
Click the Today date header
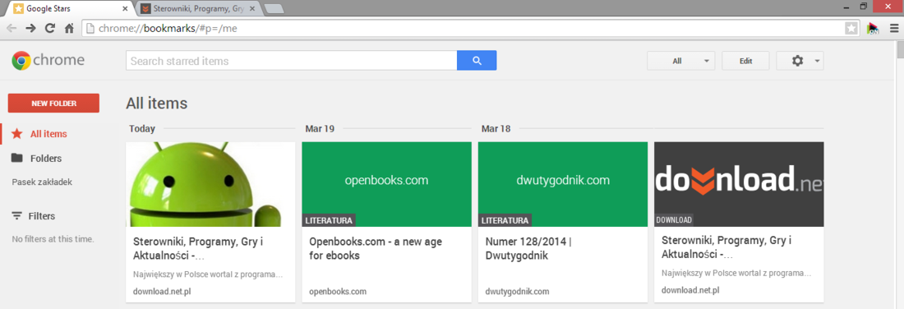point(141,128)
